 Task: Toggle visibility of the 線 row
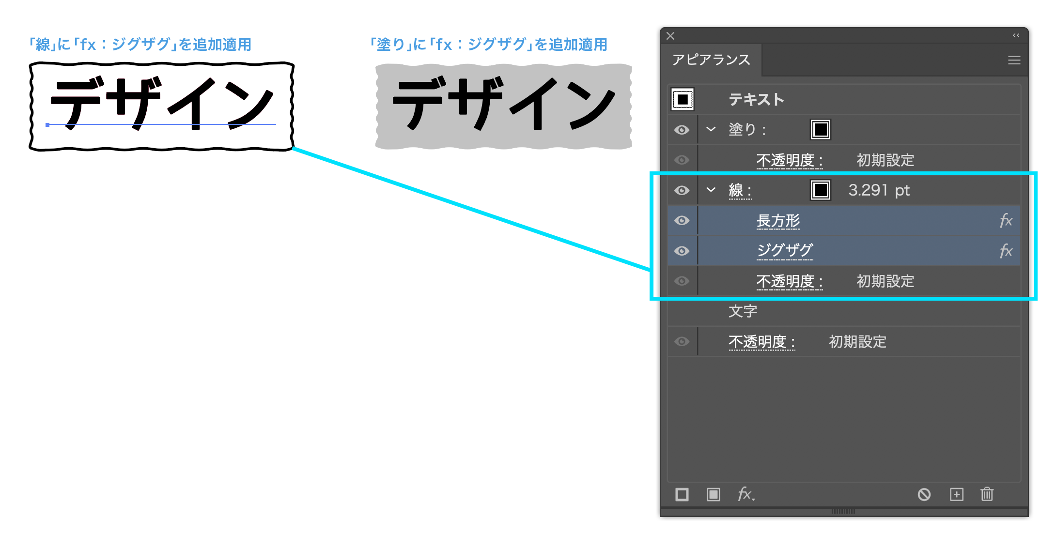point(682,190)
